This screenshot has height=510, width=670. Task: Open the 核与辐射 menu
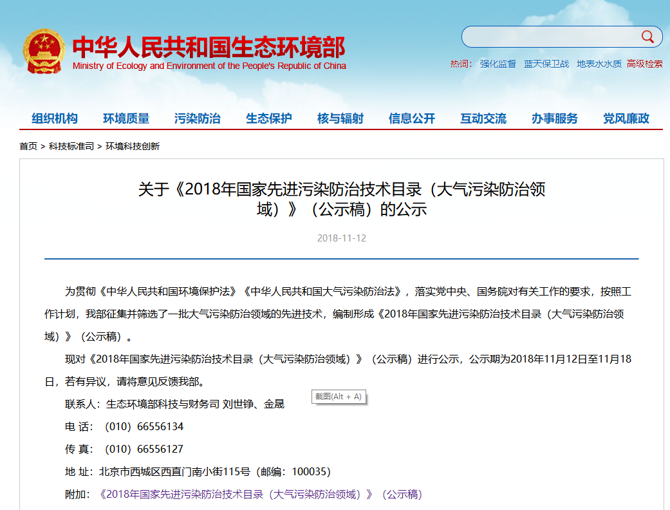(340, 118)
